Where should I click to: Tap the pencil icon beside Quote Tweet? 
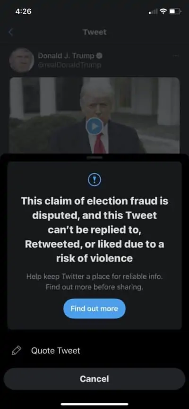click(17, 350)
